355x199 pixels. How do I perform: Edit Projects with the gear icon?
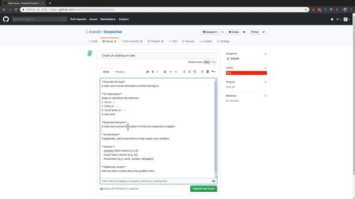266,82
